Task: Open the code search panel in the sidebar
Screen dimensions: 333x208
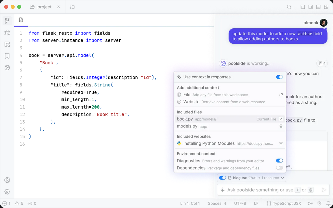Action: (7, 44)
